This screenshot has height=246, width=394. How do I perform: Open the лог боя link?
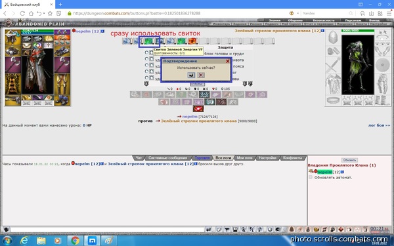click(x=379, y=125)
